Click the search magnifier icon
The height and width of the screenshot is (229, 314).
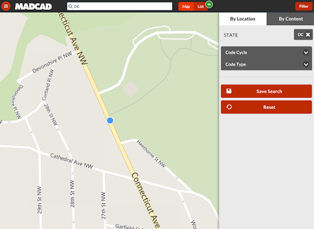click(x=71, y=6)
